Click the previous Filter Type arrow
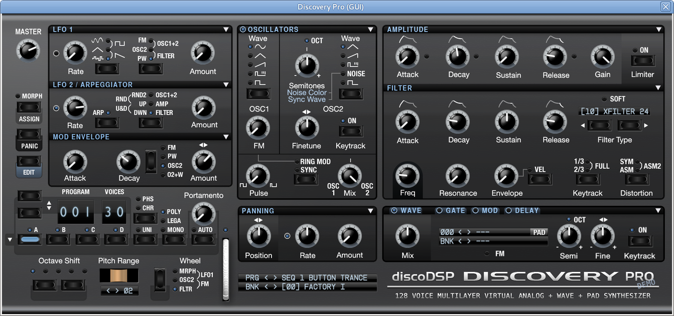Image resolution: width=674 pixels, height=316 pixels. [x=583, y=125]
